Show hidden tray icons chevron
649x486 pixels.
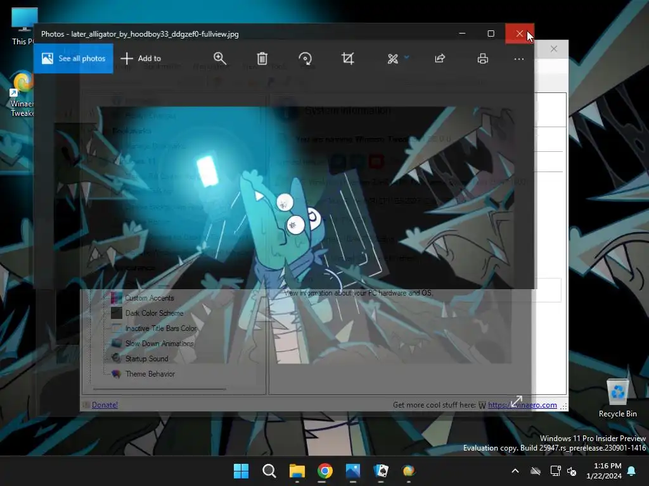(x=515, y=471)
